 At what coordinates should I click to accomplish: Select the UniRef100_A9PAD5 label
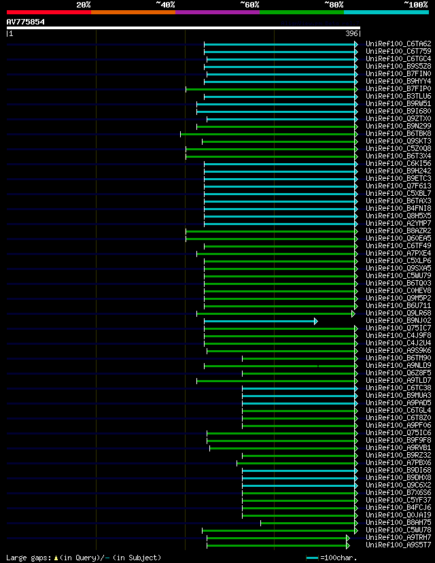(398, 403)
